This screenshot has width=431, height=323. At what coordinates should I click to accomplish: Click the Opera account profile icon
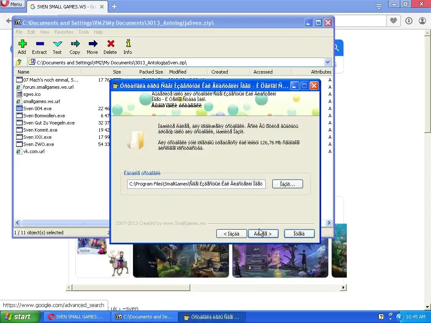[x=422, y=21]
